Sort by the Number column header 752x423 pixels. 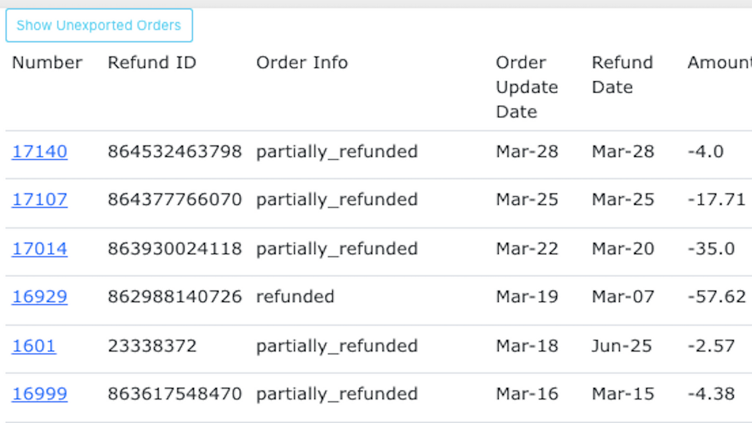click(x=47, y=63)
